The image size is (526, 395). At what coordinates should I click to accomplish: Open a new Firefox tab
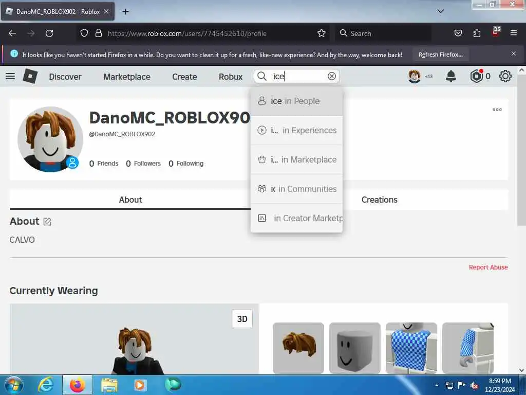[125, 11]
